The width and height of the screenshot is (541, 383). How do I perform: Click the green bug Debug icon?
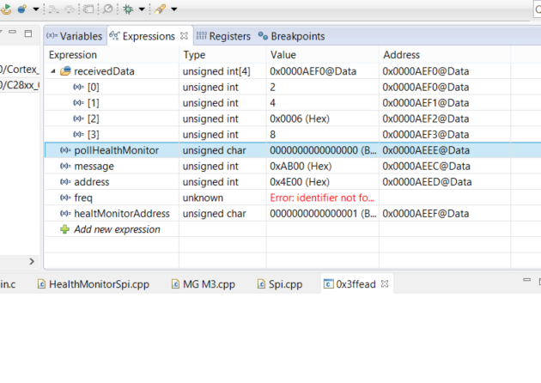click(x=128, y=9)
